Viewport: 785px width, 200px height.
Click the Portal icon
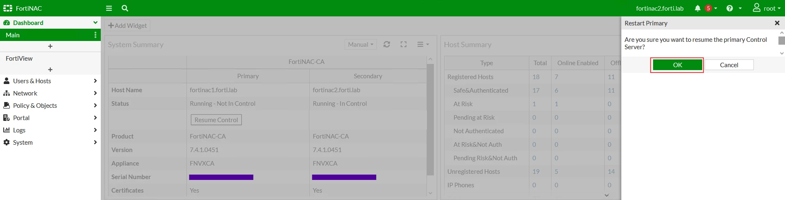[7, 118]
